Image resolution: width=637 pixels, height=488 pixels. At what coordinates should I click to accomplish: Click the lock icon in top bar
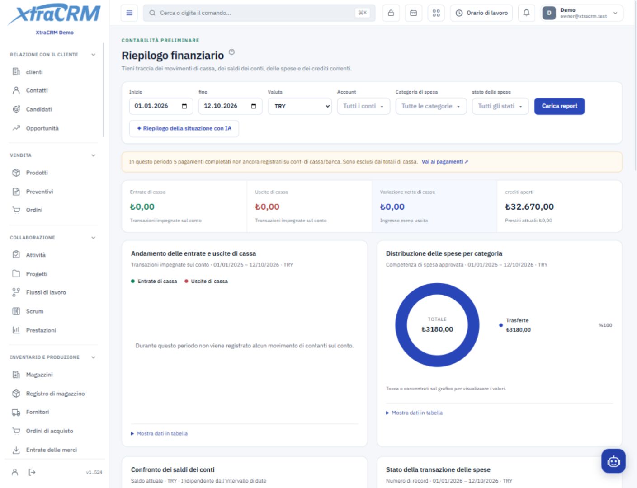[x=391, y=13]
